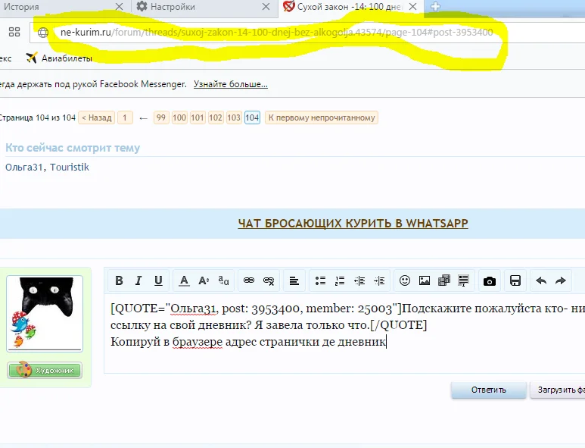Close the Настройки tab
The width and height of the screenshot is (585, 448).
click(266, 7)
